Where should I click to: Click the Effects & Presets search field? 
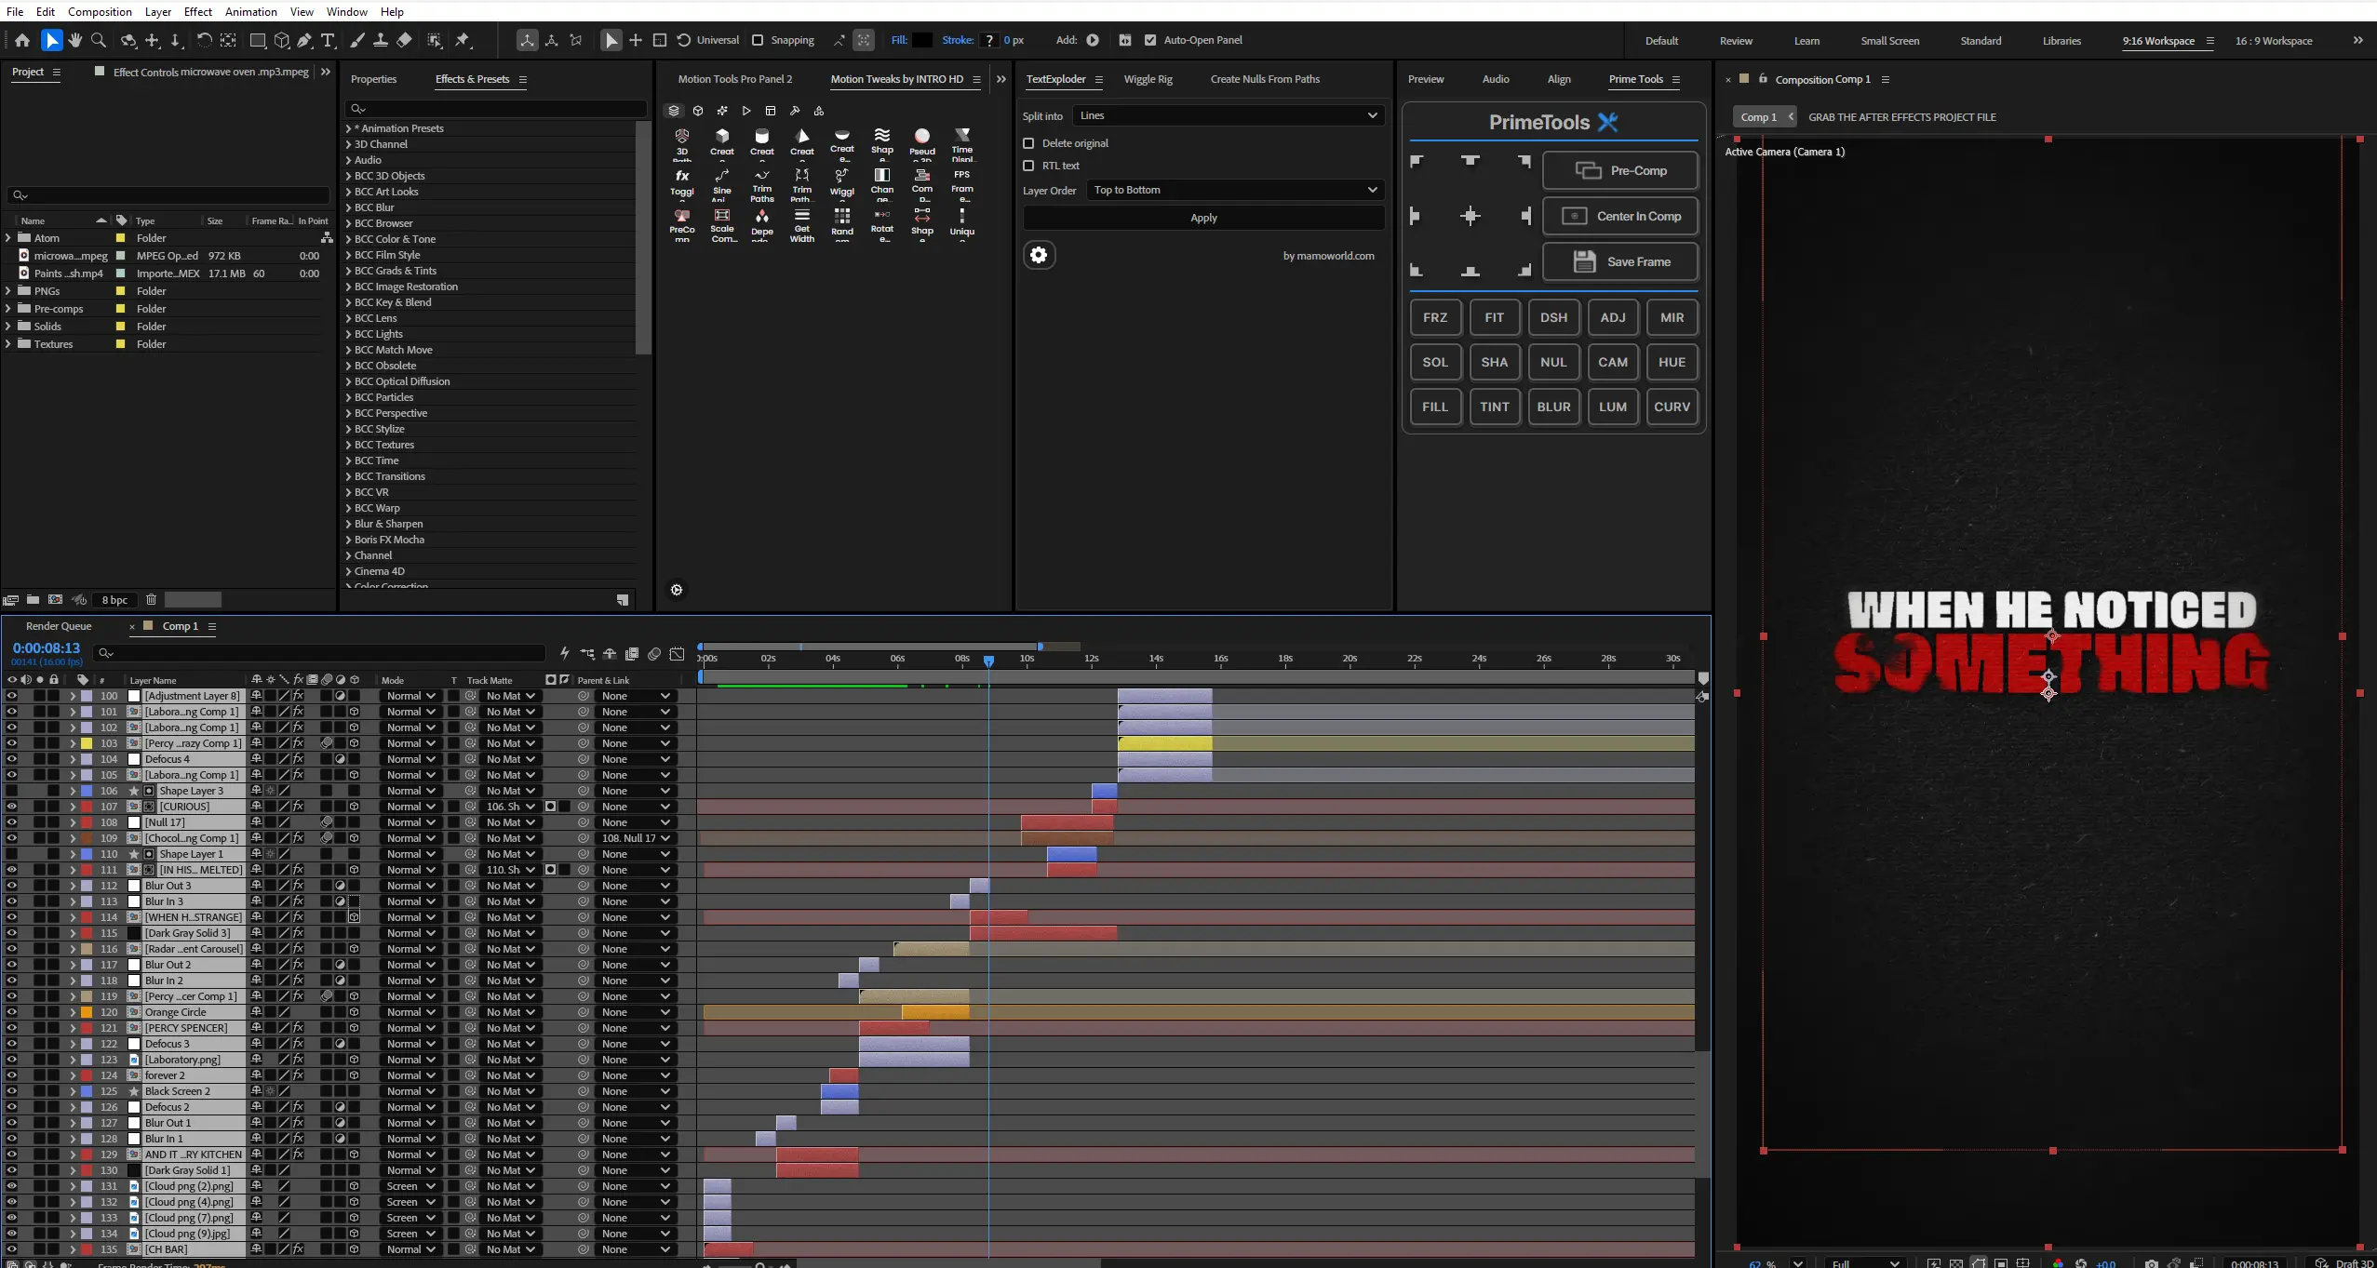point(496,109)
